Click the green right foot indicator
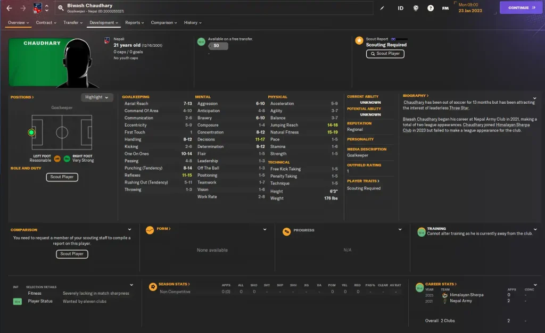Image resolution: width=545 pixels, height=333 pixels. pos(67,159)
